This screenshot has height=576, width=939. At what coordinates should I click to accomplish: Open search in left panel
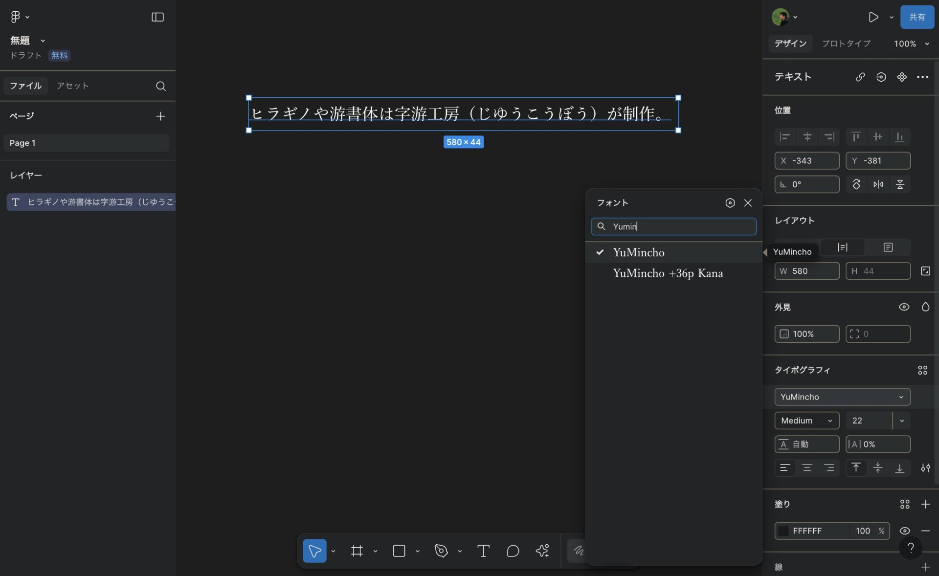click(160, 86)
